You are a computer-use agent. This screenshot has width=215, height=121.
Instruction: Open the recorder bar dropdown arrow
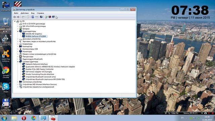pos(202,113)
